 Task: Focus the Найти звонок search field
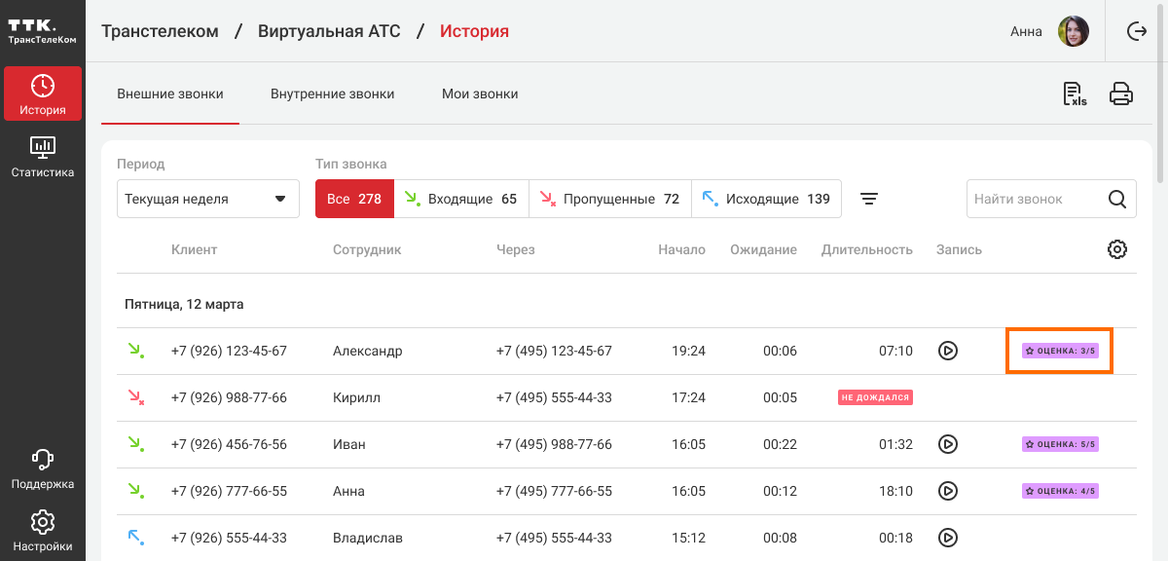(x=1037, y=199)
